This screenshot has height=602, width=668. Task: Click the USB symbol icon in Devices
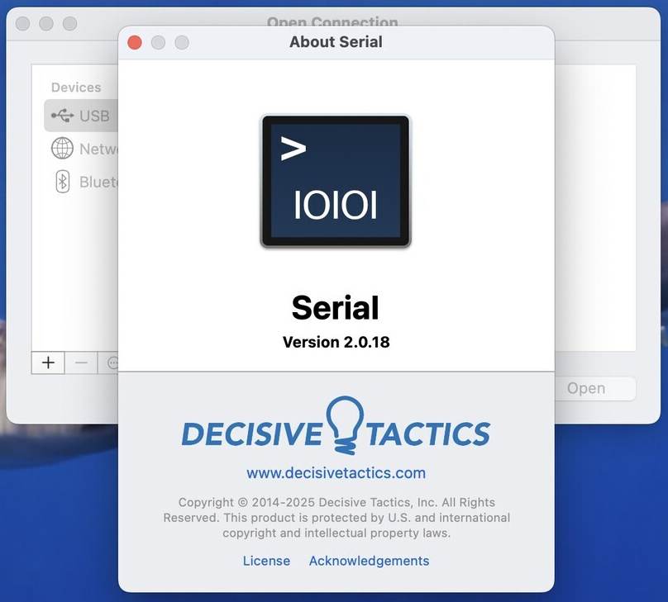coord(62,116)
